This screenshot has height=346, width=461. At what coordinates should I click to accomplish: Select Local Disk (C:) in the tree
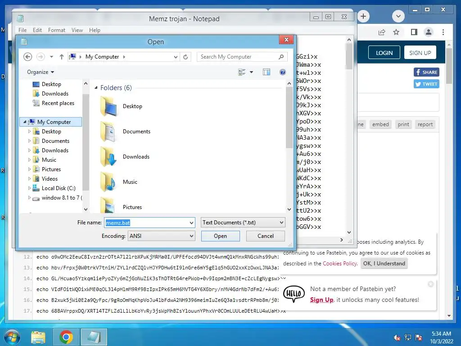coord(59,188)
